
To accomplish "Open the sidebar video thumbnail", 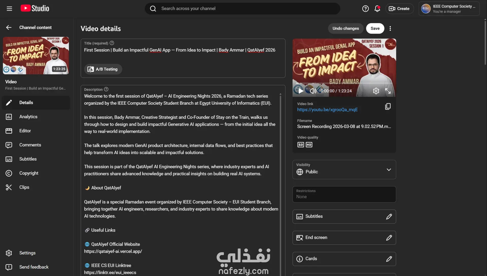I will pos(36,56).
